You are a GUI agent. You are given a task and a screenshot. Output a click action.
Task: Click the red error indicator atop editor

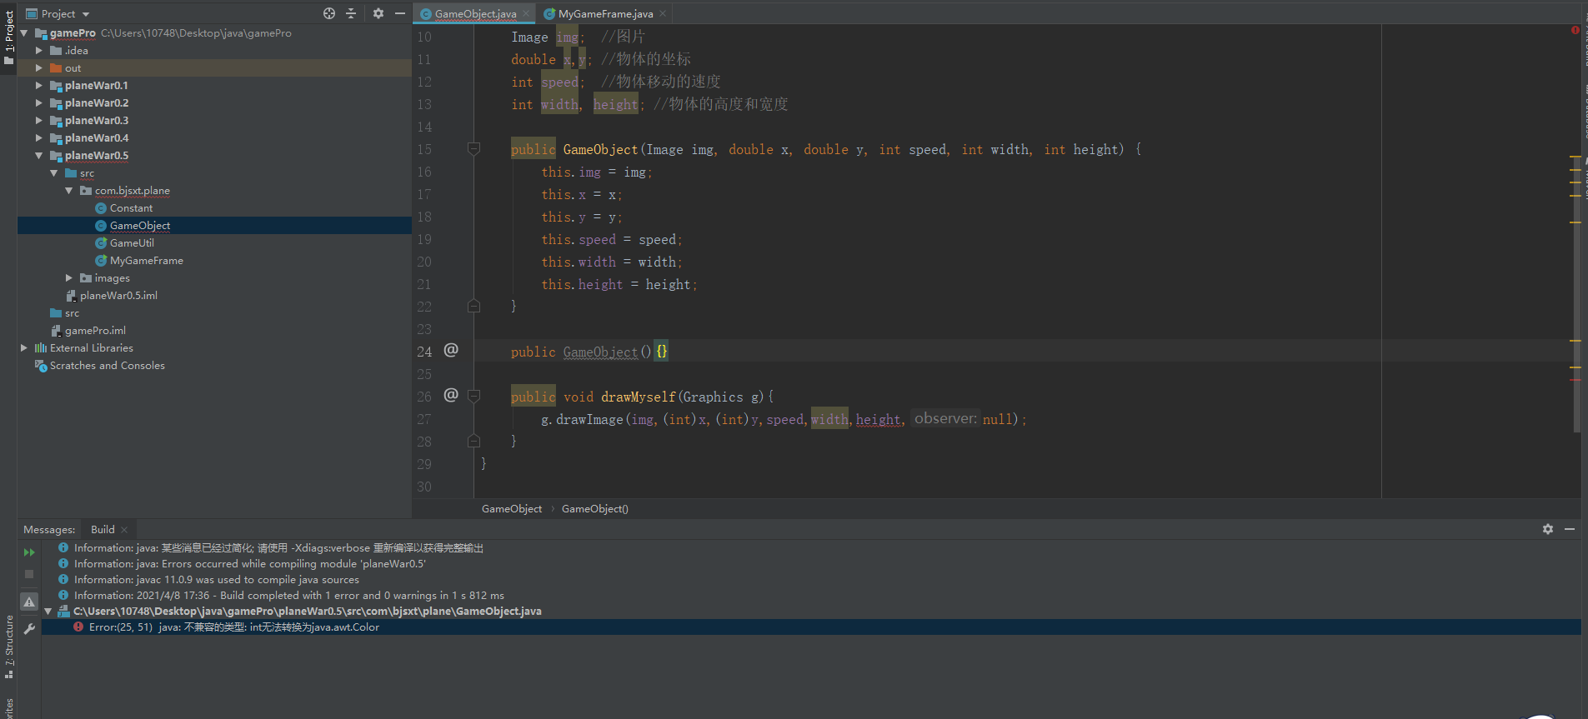tap(1575, 30)
